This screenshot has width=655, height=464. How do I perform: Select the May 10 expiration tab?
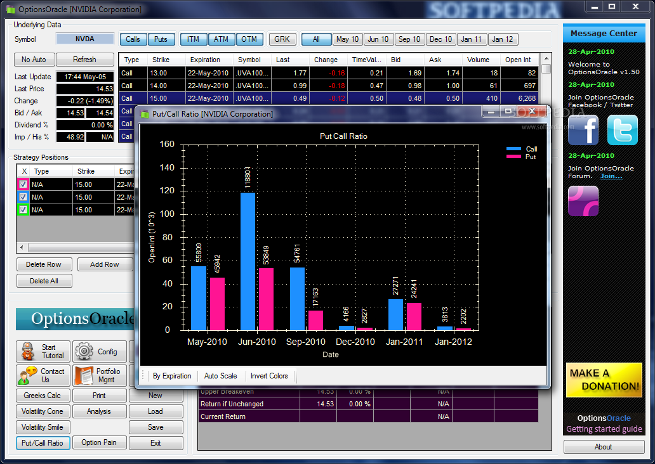[348, 39]
